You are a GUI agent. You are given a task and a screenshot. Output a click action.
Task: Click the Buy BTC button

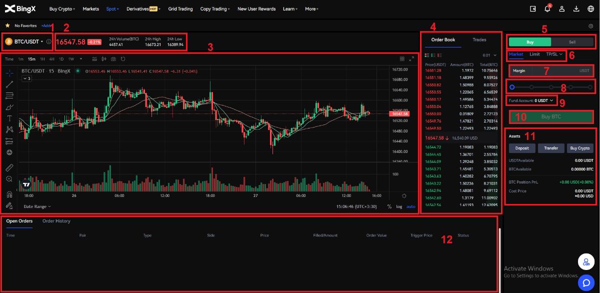tap(551, 117)
